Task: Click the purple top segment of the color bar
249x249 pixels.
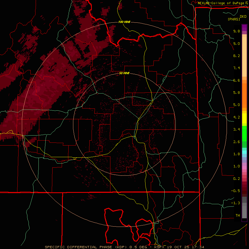Action: point(244,28)
